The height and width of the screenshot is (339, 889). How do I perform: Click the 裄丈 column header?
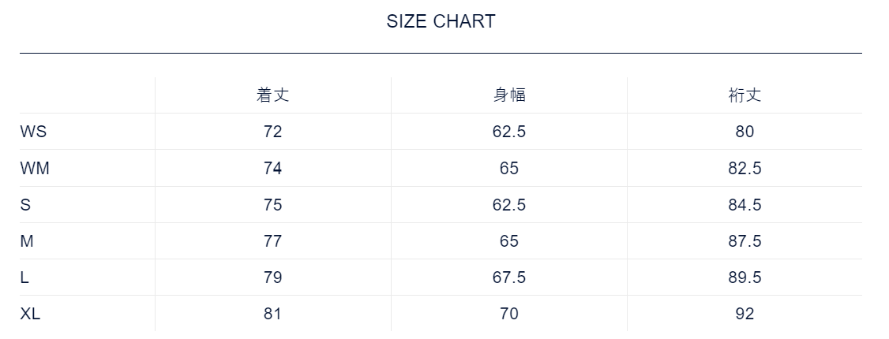(x=745, y=95)
